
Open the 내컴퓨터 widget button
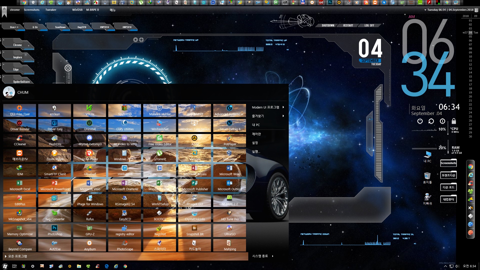click(448, 199)
